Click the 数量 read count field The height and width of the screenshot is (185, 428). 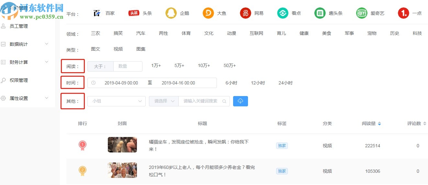128,66
